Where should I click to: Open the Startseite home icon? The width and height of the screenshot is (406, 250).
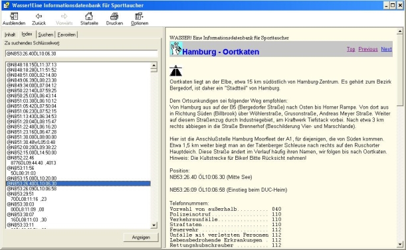point(89,16)
